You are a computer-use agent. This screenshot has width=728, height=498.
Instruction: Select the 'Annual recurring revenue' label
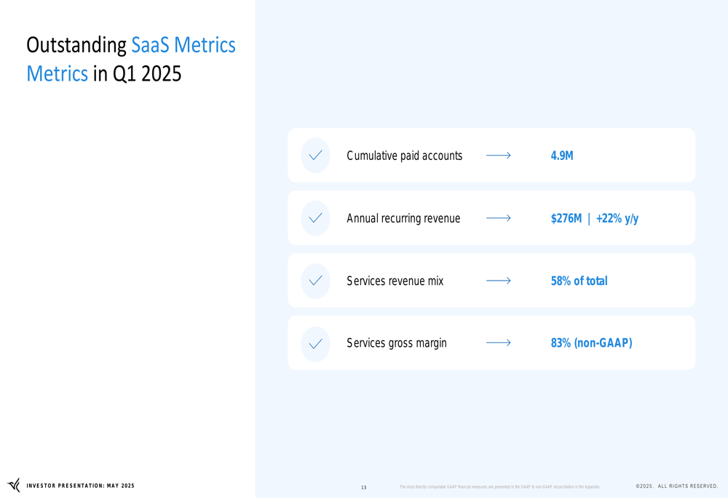tap(403, 218)
